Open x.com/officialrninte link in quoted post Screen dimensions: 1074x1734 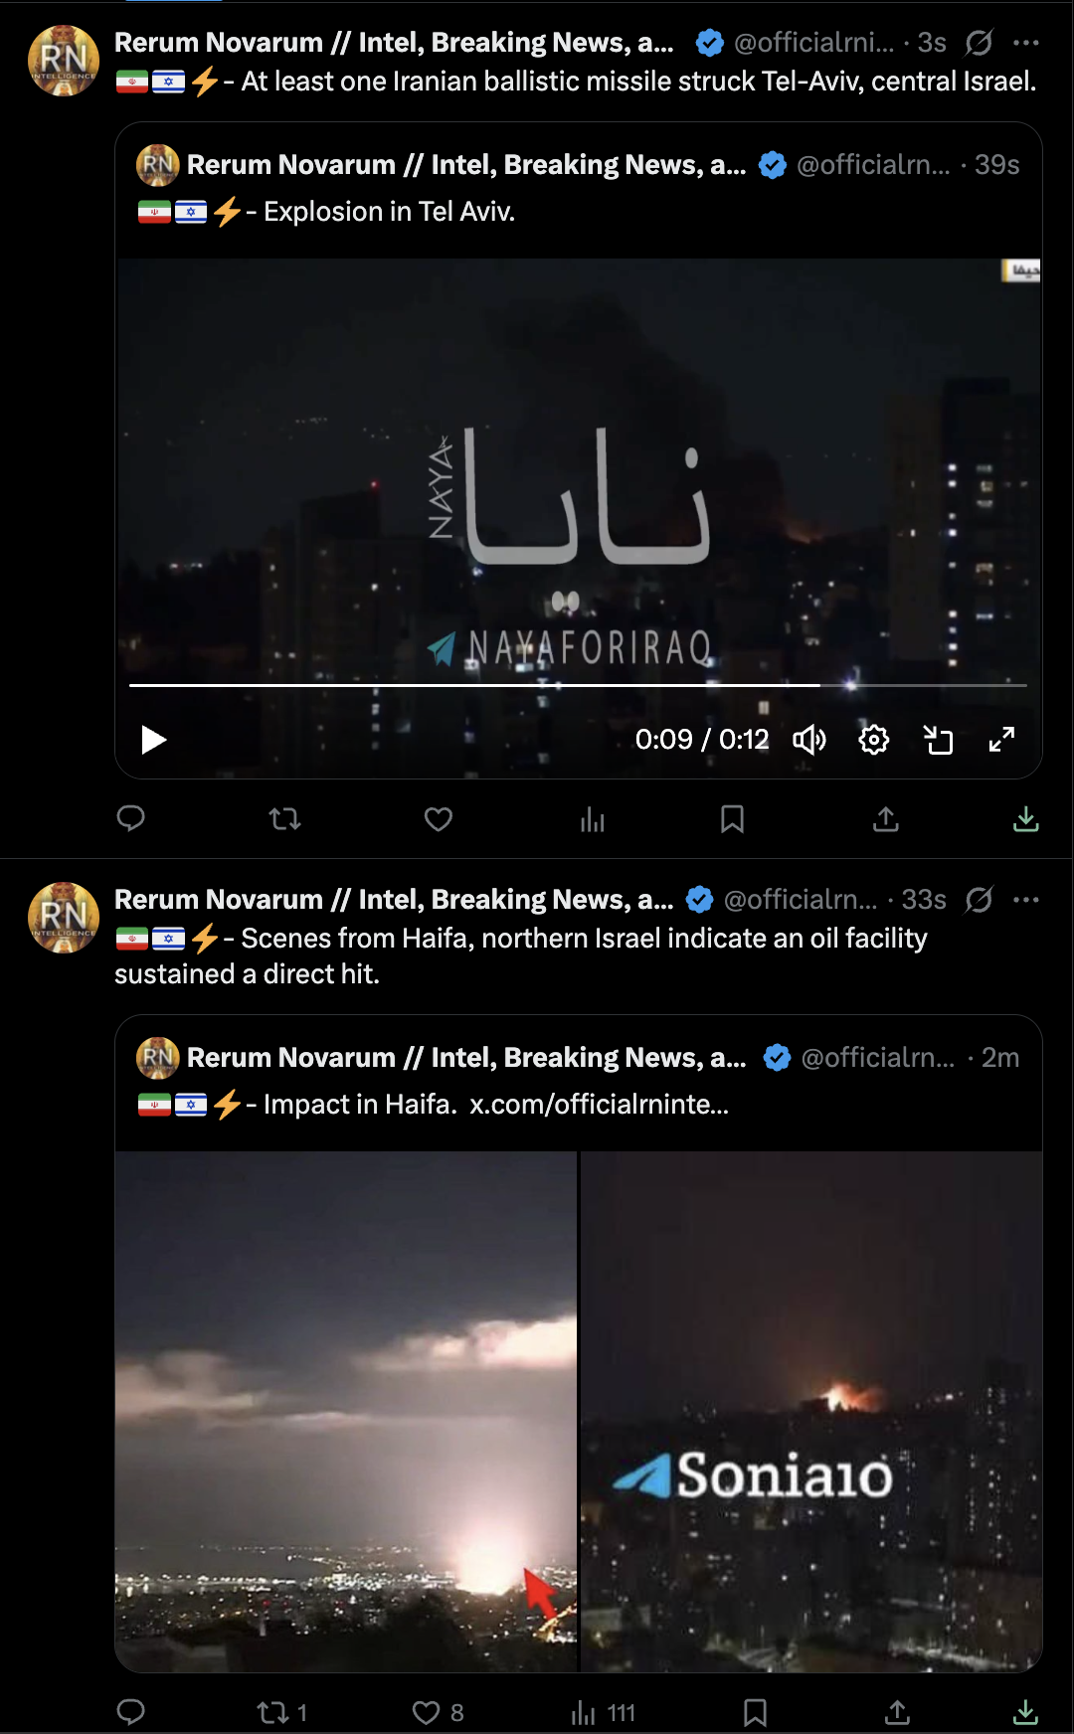tap(599, 1105)
